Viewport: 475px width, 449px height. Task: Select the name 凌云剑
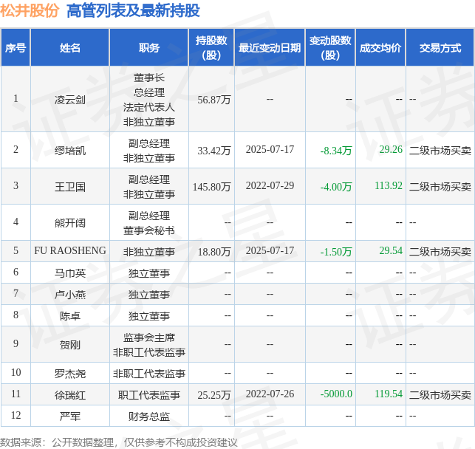click(x=70, y=100)
